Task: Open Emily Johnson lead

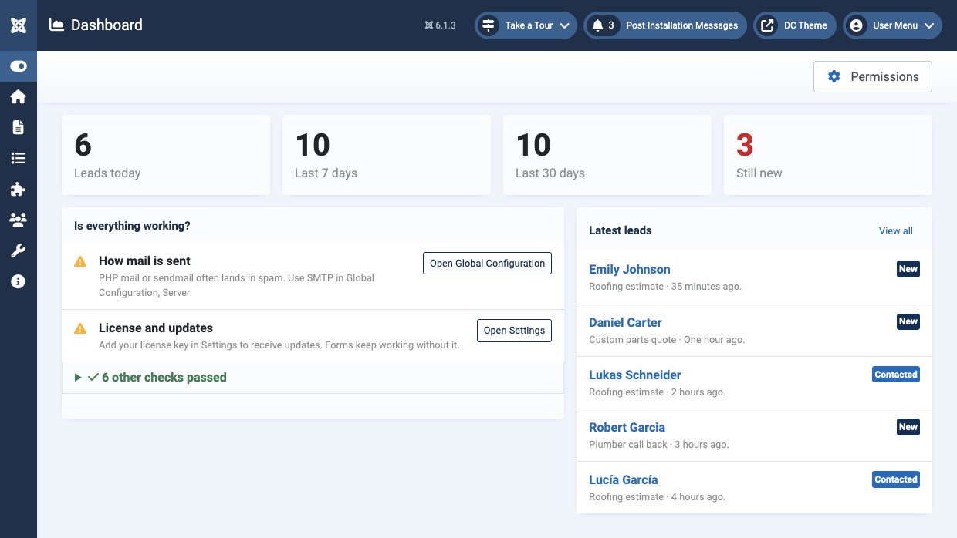Action: pos(630,270)
